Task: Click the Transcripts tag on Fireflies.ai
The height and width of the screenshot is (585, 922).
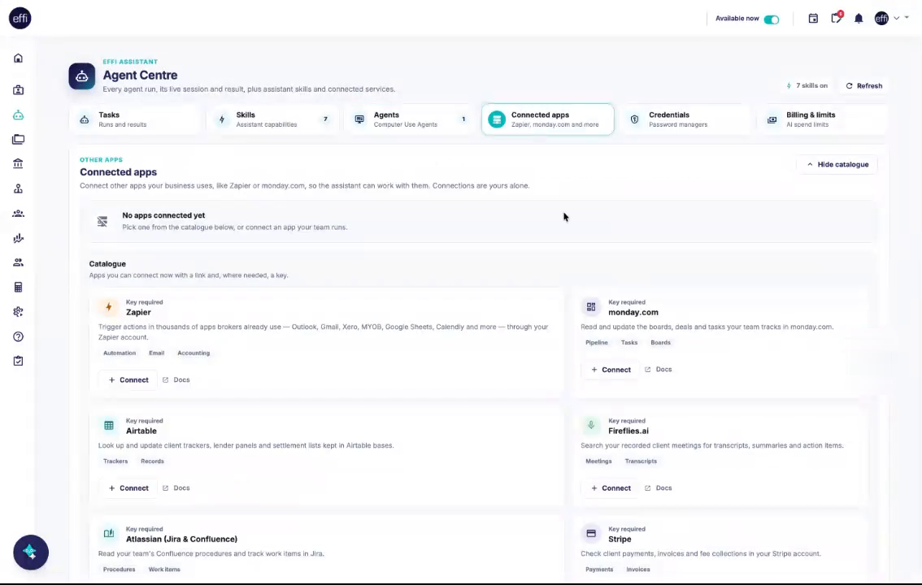Action: (x=641, y=461)
